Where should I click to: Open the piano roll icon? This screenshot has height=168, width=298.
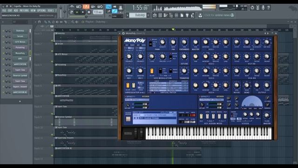(x=166, y=15)
